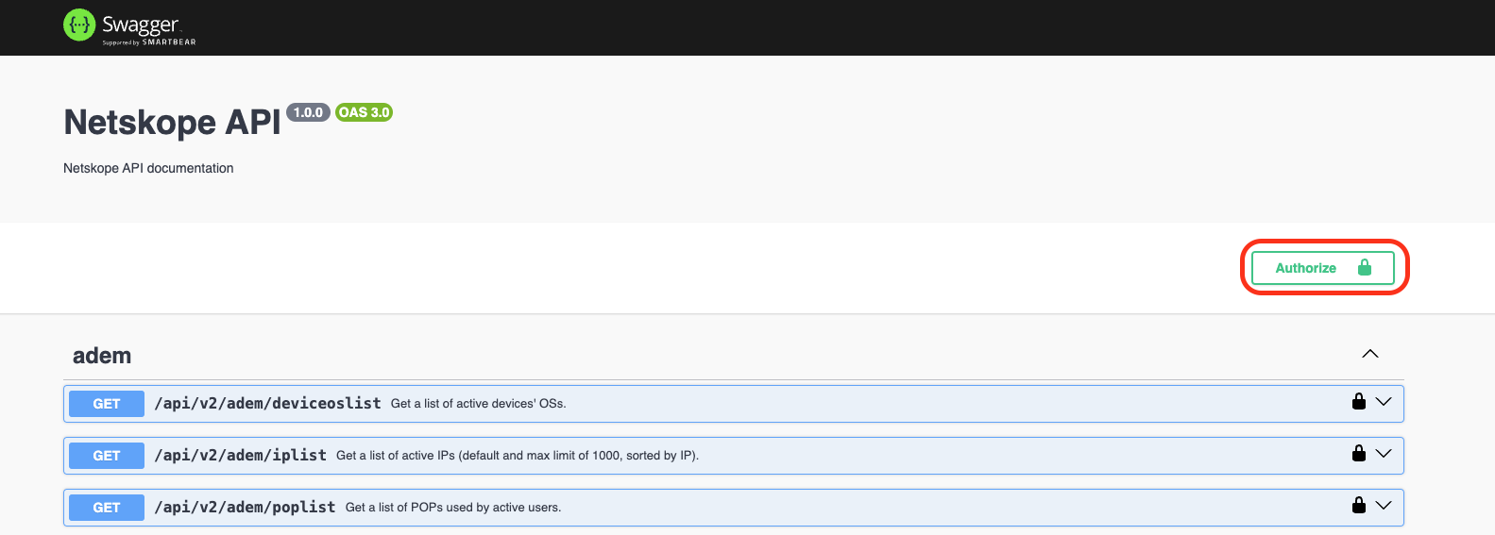Image resolution: width=1495 pixels, height=535 pixels.
Task: Click 'Netskope API documentation' text
Action: pos(148,168)
